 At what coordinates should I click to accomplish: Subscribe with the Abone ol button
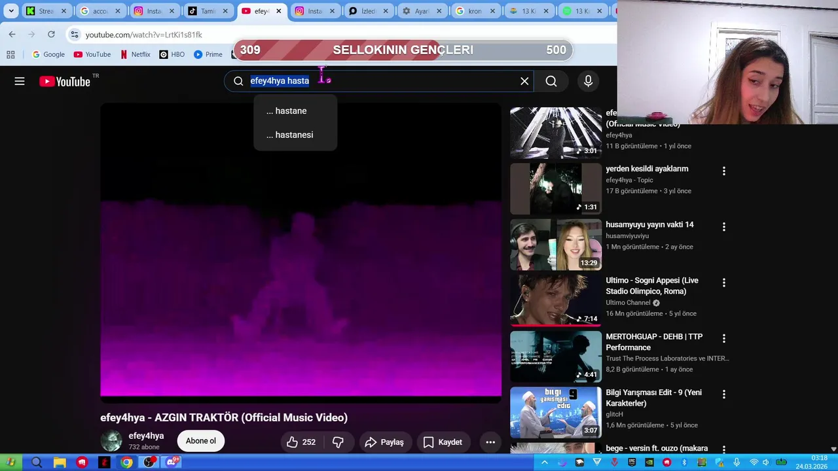201,441
